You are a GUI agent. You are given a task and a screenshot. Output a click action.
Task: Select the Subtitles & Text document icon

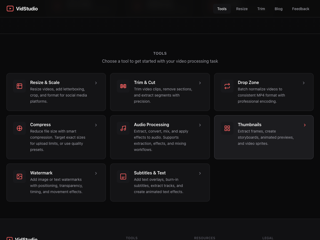[x=123, y=177]
